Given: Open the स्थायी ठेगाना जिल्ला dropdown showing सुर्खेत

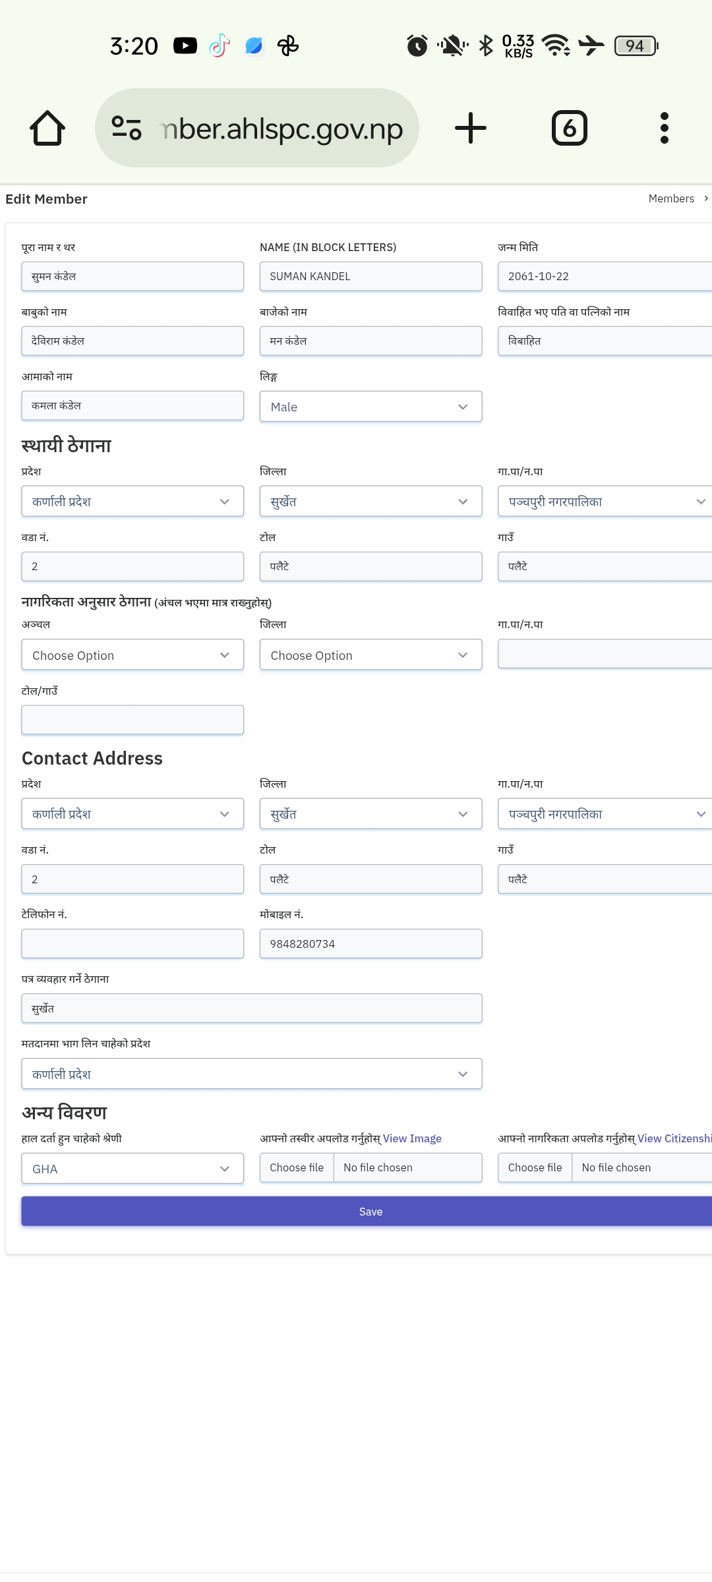Looking at the screenshot, I should (371, 502).
